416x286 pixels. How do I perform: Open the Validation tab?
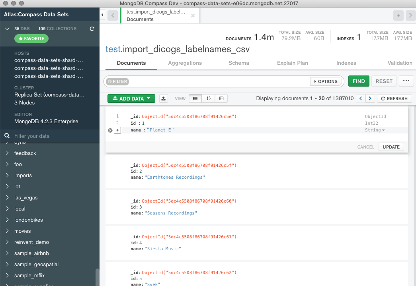click(400, 63)
